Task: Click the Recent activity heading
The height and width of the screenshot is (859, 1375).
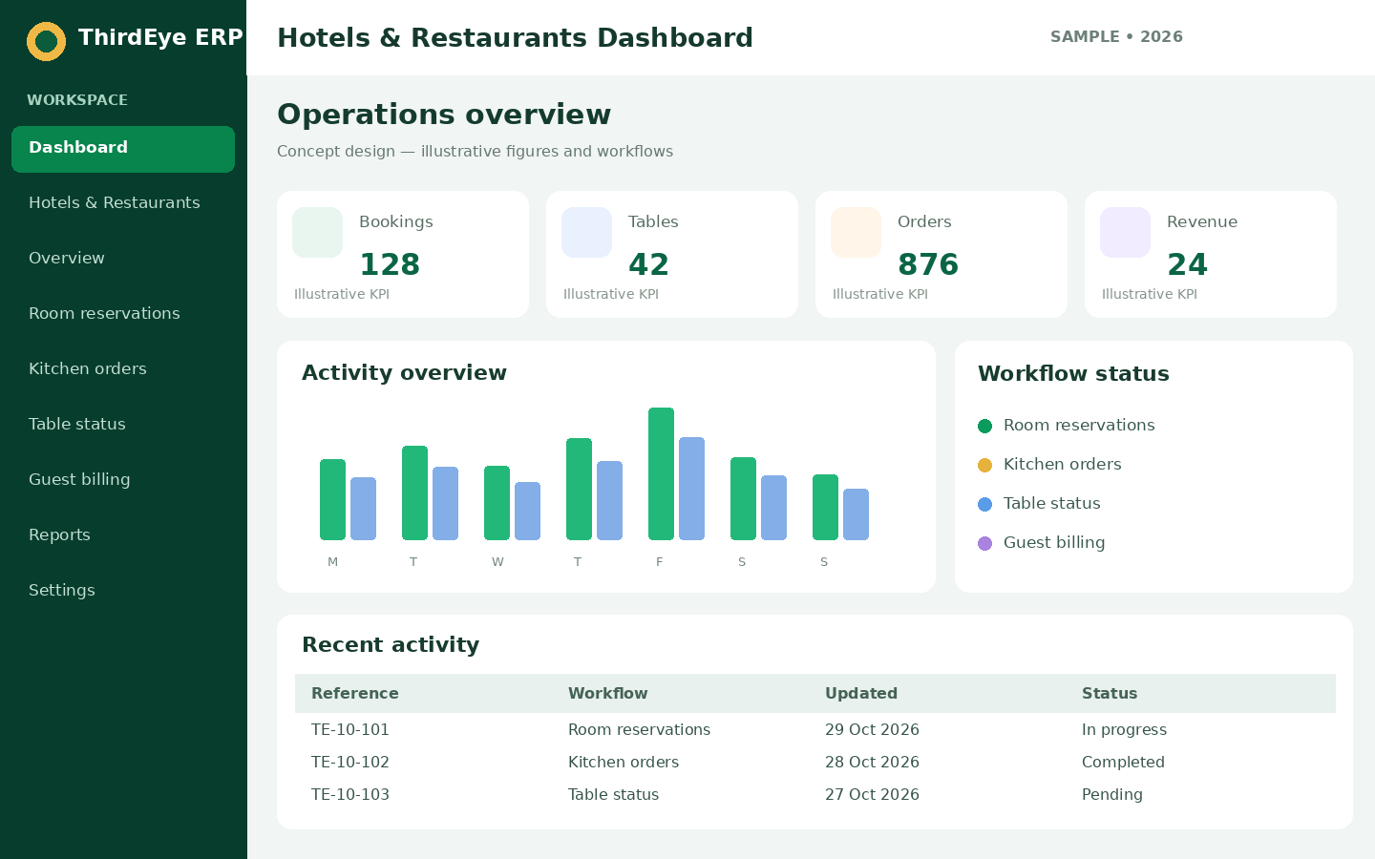Action: click(391, 645)
